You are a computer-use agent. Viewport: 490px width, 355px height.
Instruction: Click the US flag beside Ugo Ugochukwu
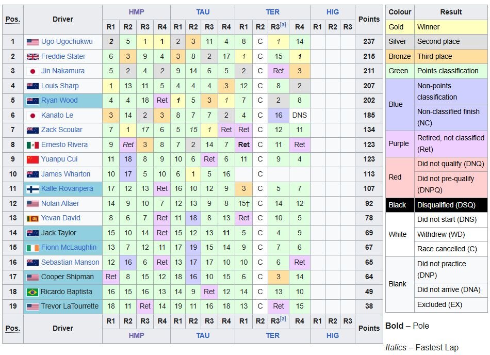[32, 42]
